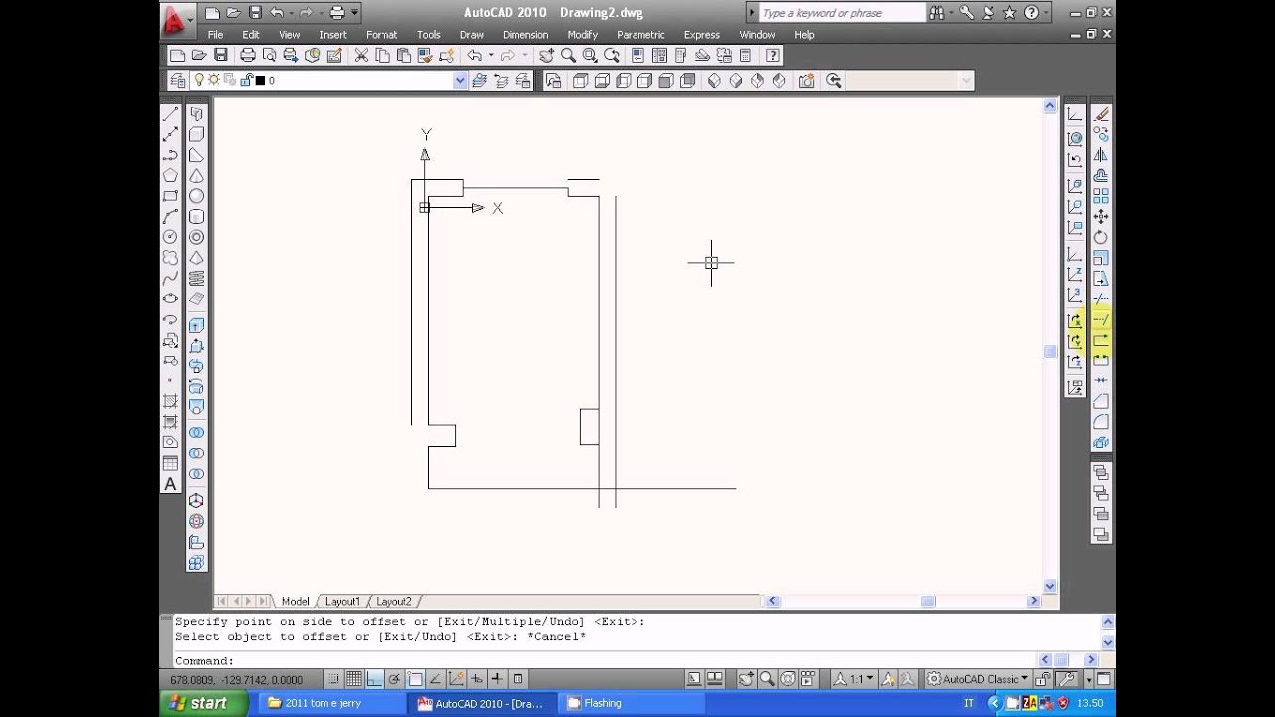Open the File menu

click(215, 34)
